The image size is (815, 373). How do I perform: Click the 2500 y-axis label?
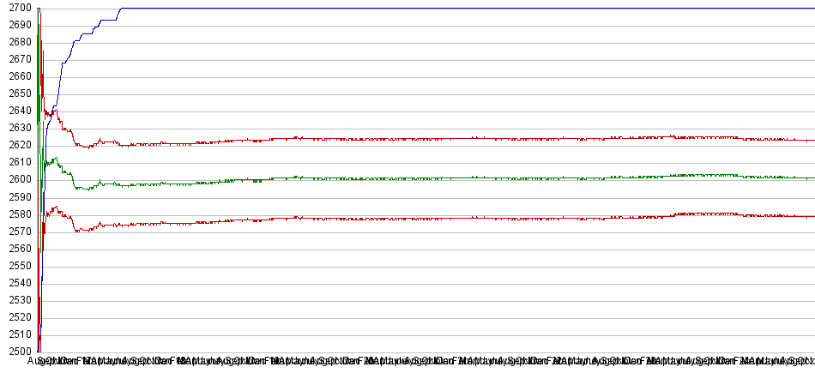pyautogui.click(x=16, y=351)
